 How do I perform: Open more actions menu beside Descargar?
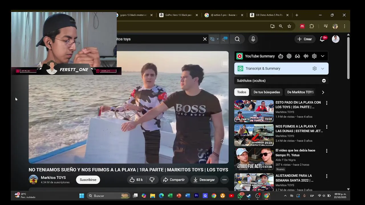click(224, 180)
